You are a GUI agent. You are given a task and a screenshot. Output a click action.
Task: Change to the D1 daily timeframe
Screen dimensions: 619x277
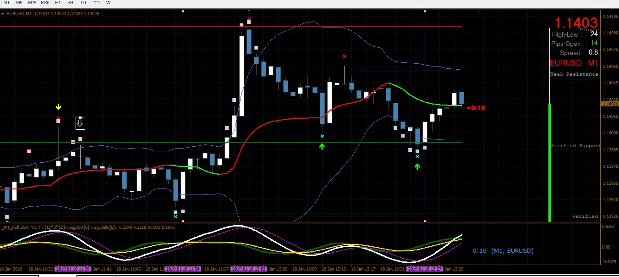[83, 3]
